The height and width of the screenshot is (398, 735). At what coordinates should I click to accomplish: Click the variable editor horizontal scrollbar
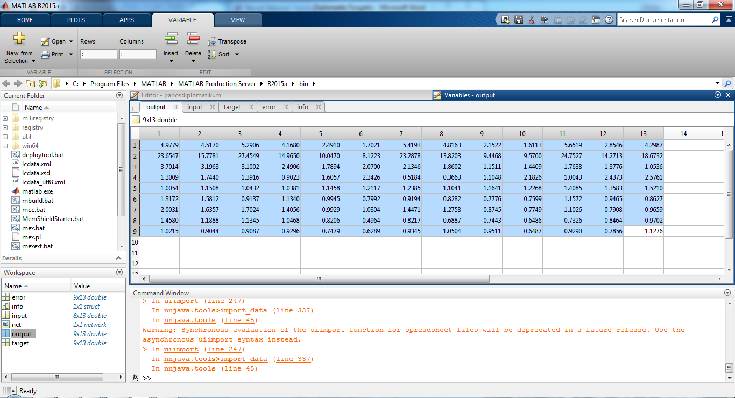click(x=319, y=279)
